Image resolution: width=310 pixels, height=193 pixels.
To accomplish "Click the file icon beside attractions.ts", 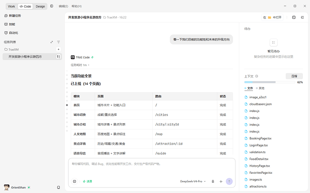I will tap(246, 186).
